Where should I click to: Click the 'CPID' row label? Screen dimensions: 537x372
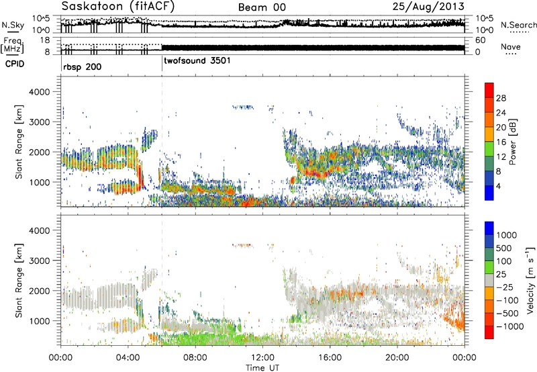click(x=15, y=64)
